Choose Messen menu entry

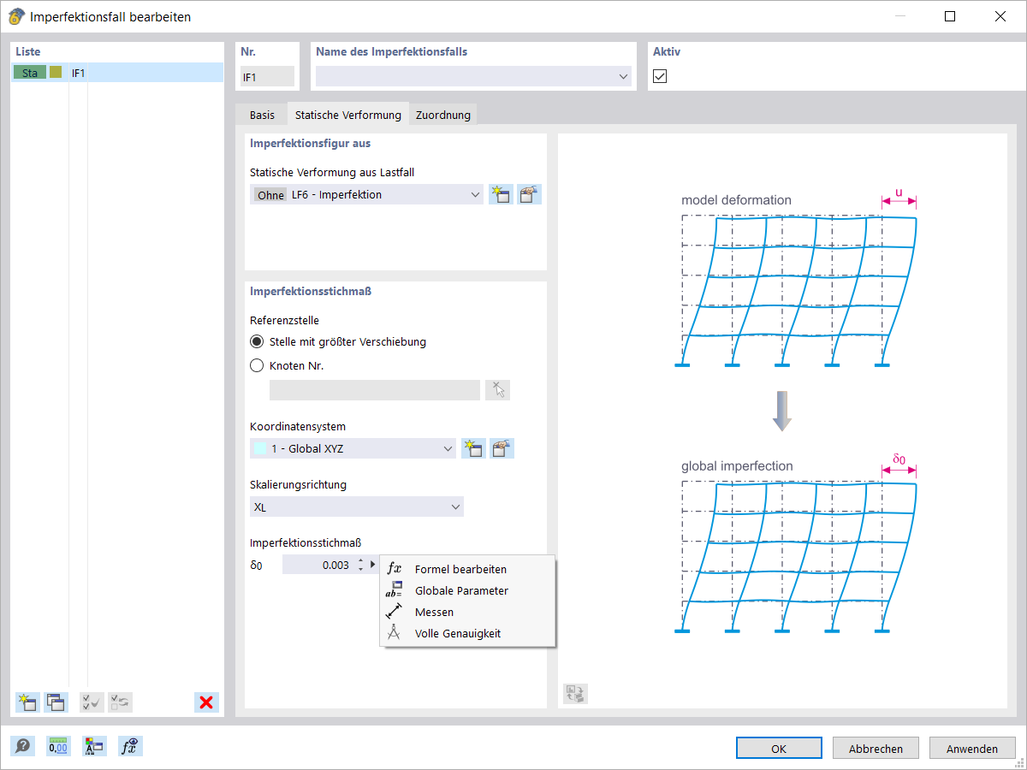[x=467, y=613]
